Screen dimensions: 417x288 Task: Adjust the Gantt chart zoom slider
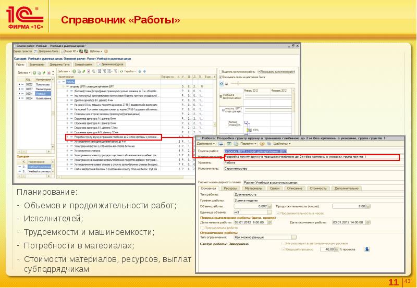239,84
